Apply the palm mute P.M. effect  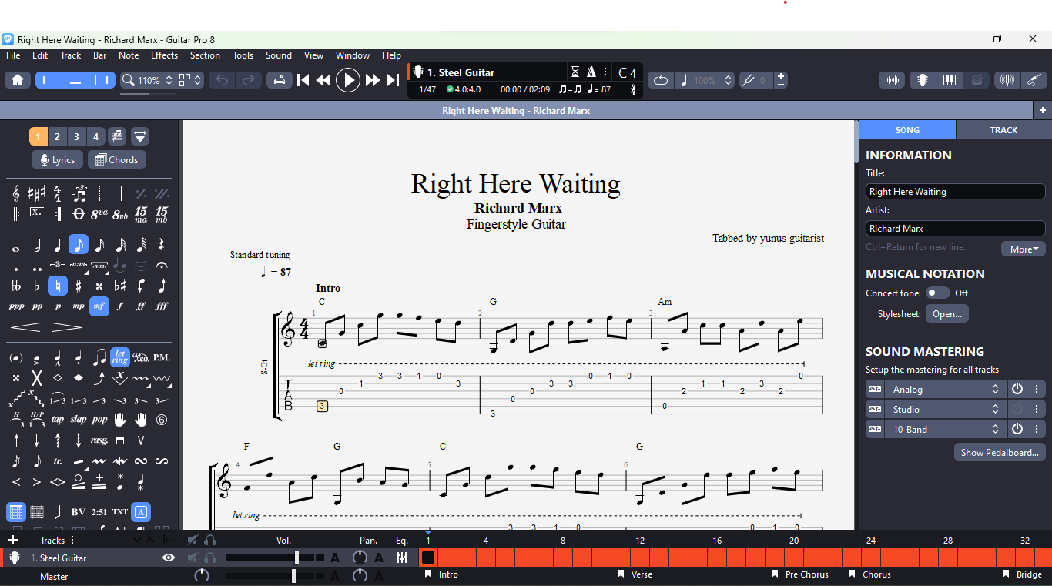pyautogui.click(x=161, y=357)
